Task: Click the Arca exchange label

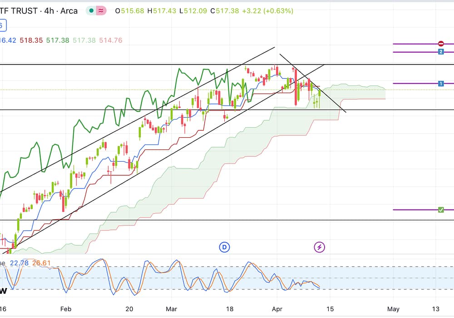Action: [x=69, y=10]
